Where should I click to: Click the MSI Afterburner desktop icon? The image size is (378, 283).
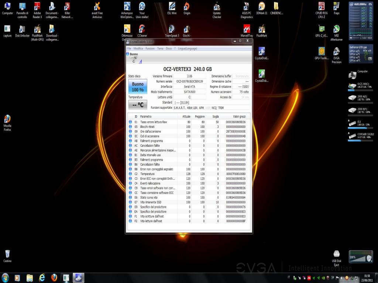[337, 33]
